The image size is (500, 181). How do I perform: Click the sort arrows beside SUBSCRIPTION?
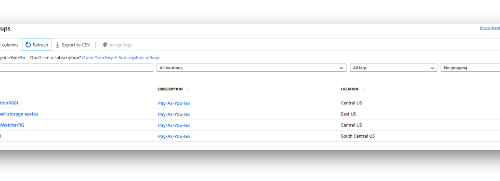click(187, 89)
